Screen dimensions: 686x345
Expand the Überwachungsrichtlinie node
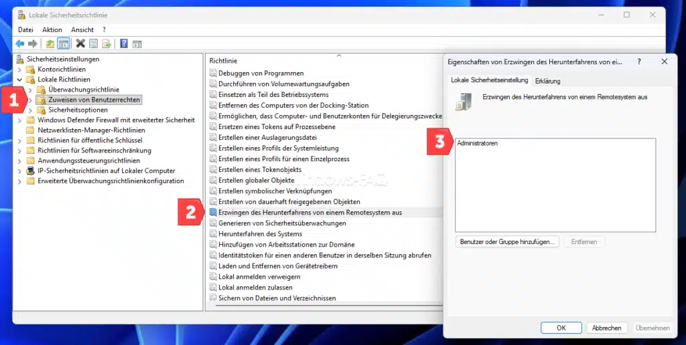30,90
